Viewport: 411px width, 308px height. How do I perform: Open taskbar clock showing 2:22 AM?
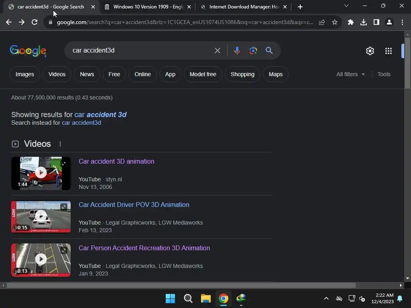(383, 298)
